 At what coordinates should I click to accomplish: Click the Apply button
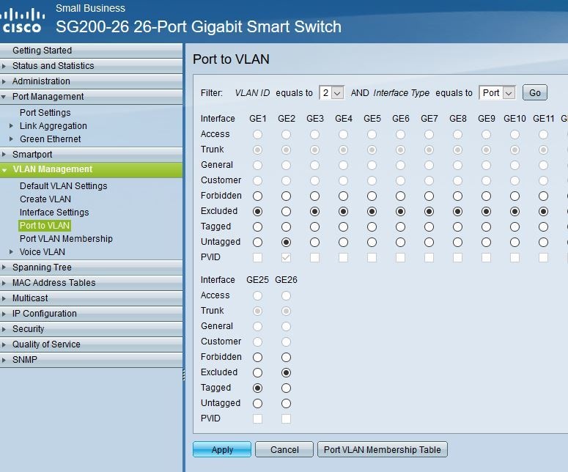coord(222,449)
